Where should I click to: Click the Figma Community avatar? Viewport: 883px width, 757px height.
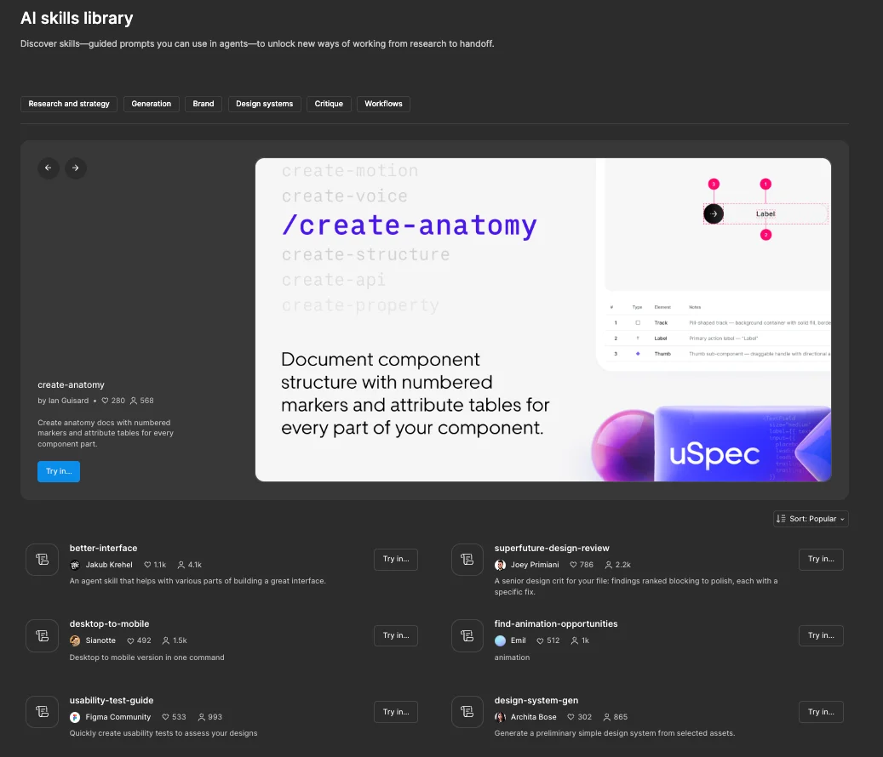[75, 717]
